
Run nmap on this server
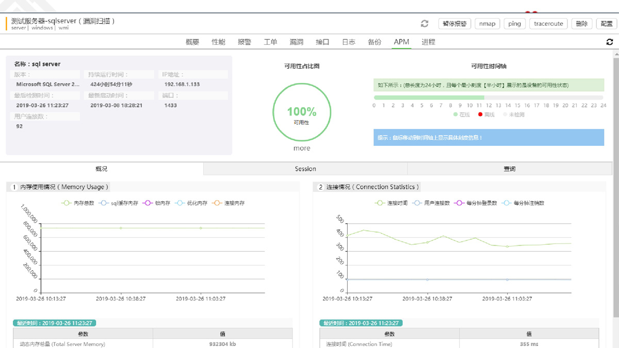pyautogui.click(x=487, y=24)
